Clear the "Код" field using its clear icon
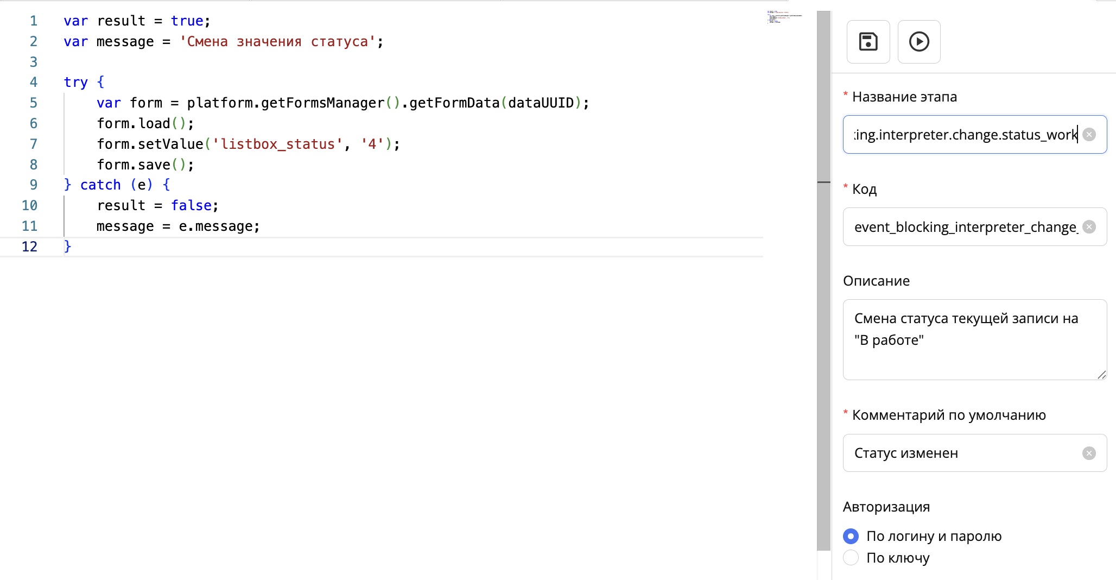The image size is (1116, 580). tap(1090, 227)
